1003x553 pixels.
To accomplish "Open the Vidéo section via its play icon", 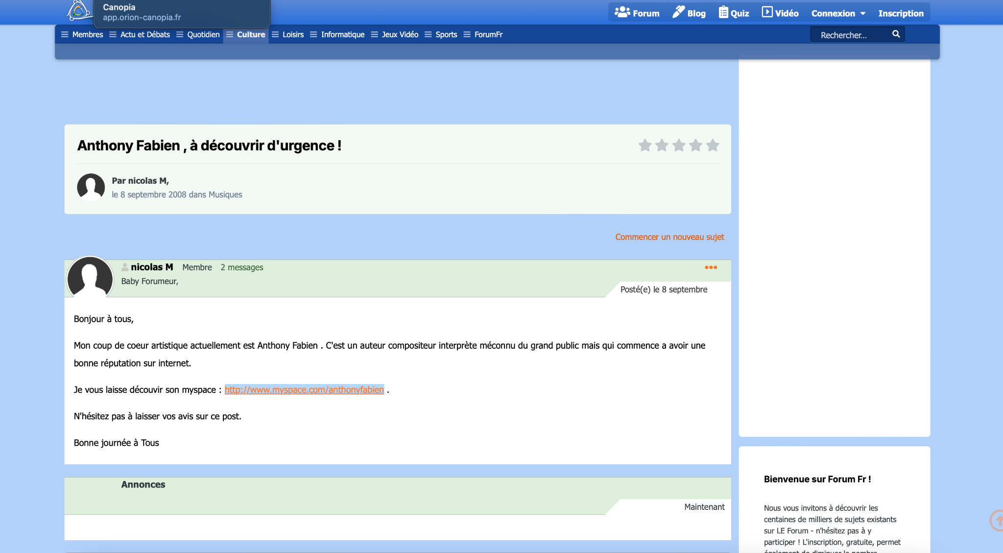I will pyautogui.click(x=767, y=12).
